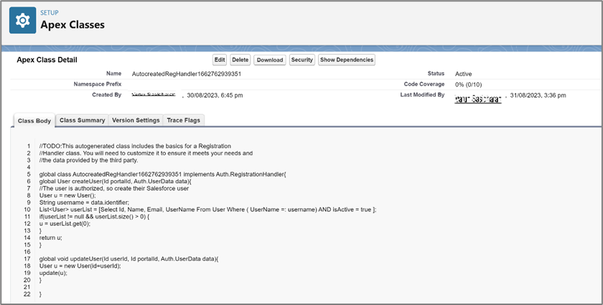The height and width of the screenshot is (305, 603).
Task: Click the Active status value
Action: pyautogui.click(x=463, y=74)
